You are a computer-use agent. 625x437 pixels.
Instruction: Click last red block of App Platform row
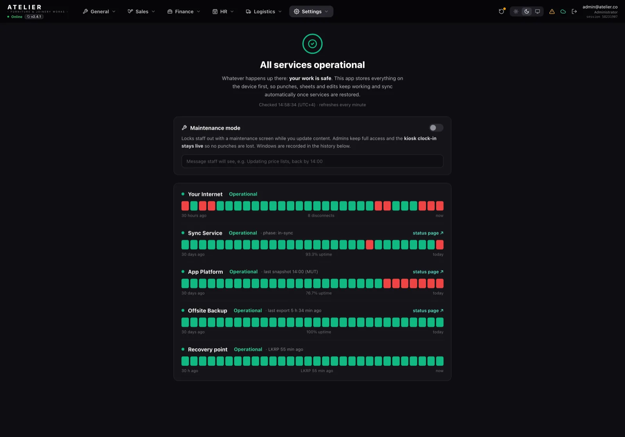point(440,283)
